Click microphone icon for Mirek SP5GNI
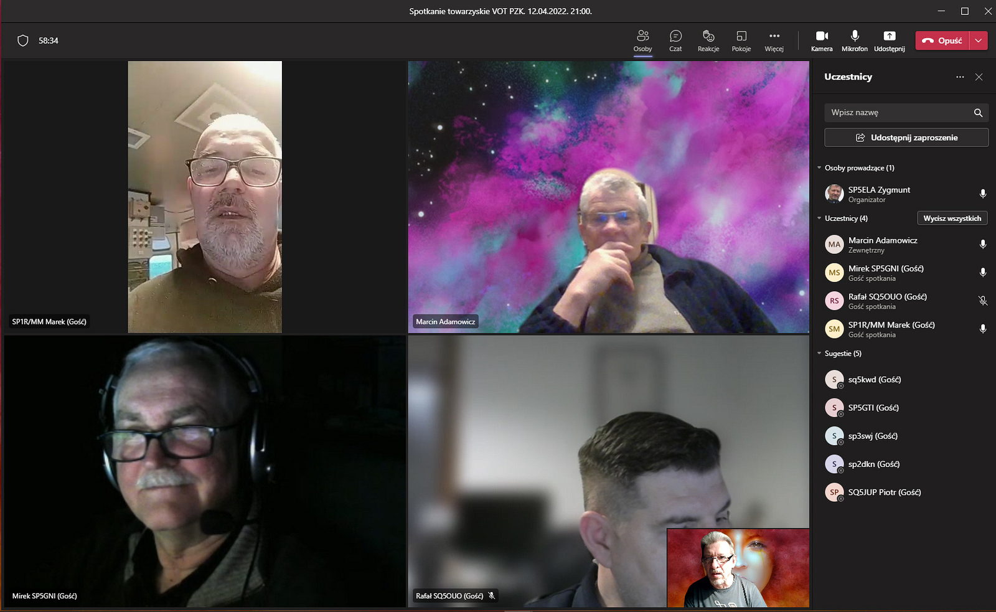This screenshot has height=612, width=996. point(983,272)
